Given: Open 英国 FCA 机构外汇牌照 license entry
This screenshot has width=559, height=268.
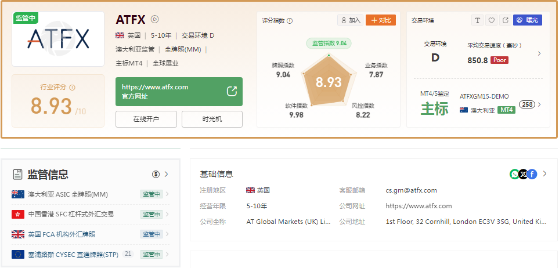Looking at the screenshot, I should click(x=62, y=234).
